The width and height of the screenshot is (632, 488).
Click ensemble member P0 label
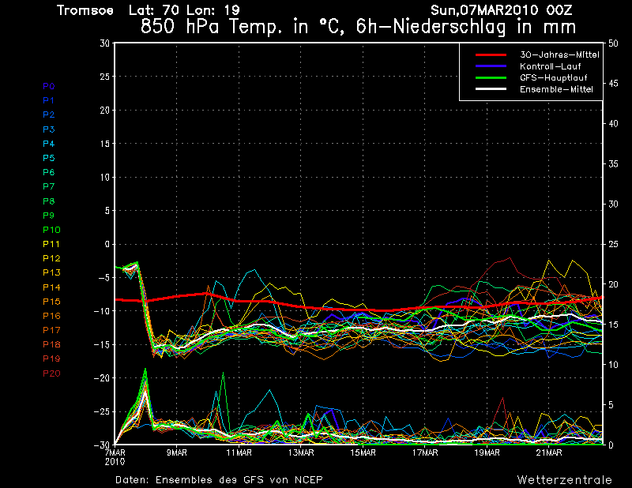click(x=49, y=86)
